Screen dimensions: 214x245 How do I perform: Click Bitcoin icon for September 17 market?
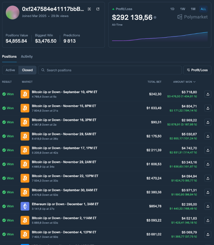pos(25,150)
